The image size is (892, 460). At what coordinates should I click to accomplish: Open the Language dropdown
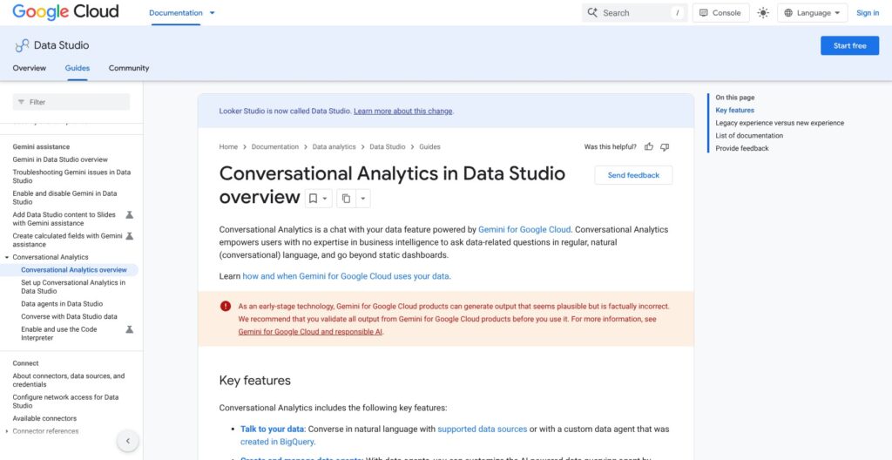813,12
